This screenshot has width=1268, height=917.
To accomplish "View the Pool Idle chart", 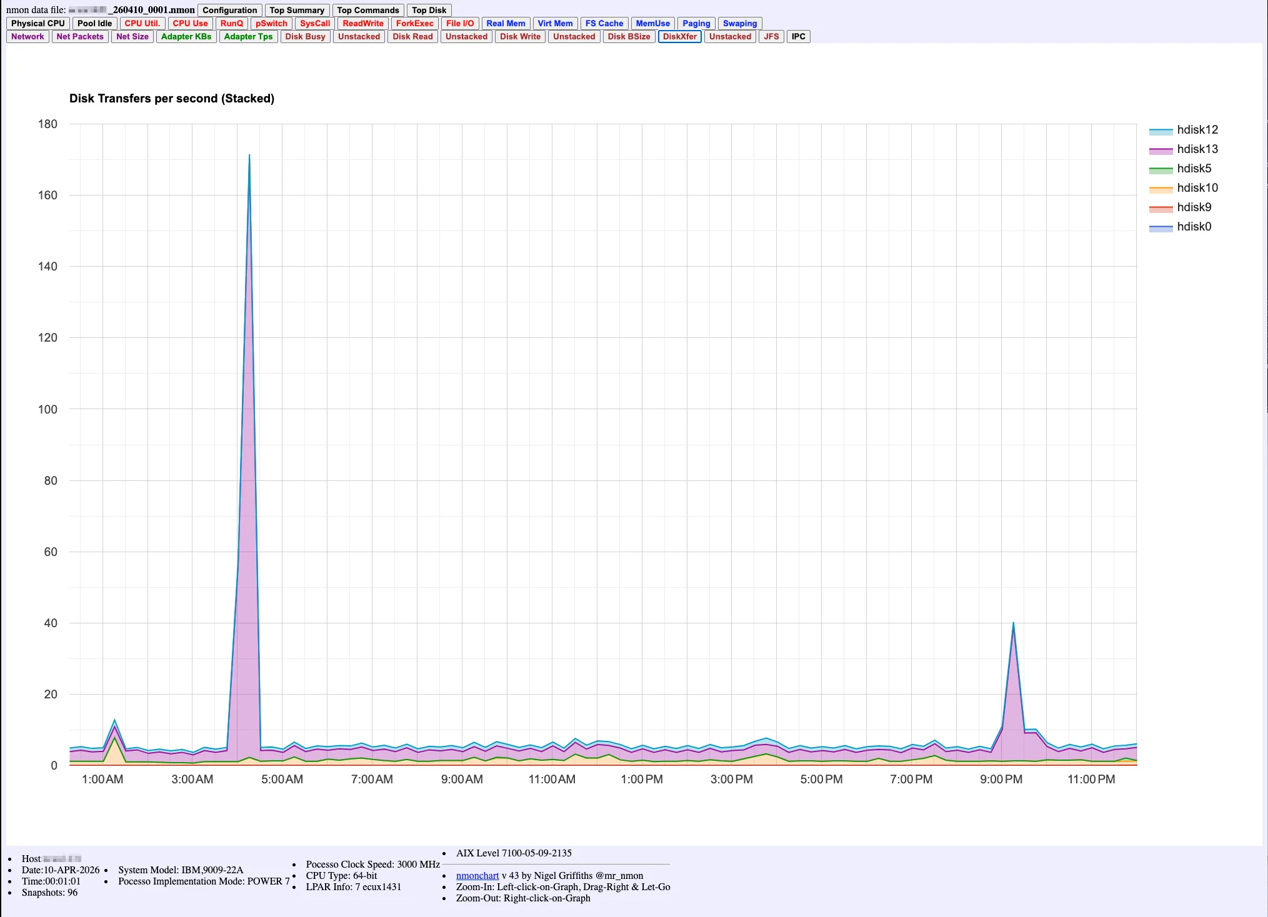I will point(94,23).
